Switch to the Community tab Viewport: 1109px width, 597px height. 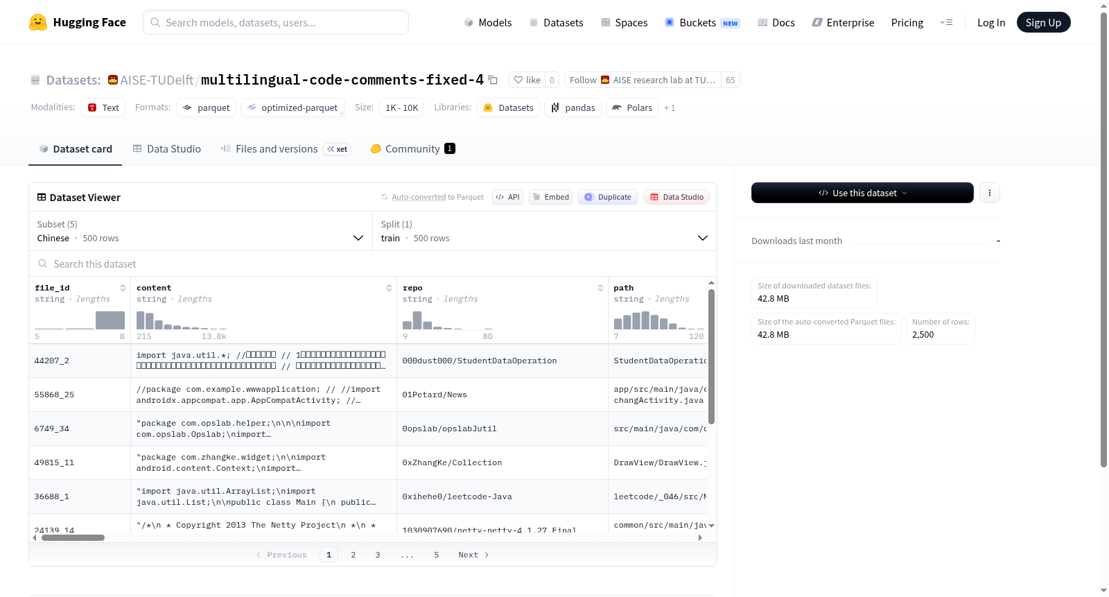click(x=412, y=148)
